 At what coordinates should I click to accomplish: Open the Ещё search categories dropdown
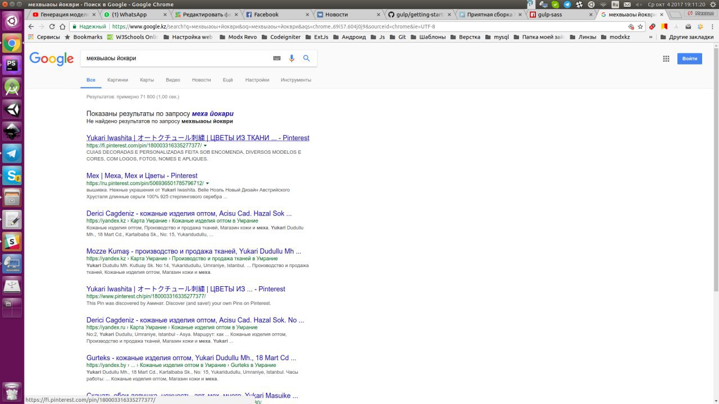(227, 80)
